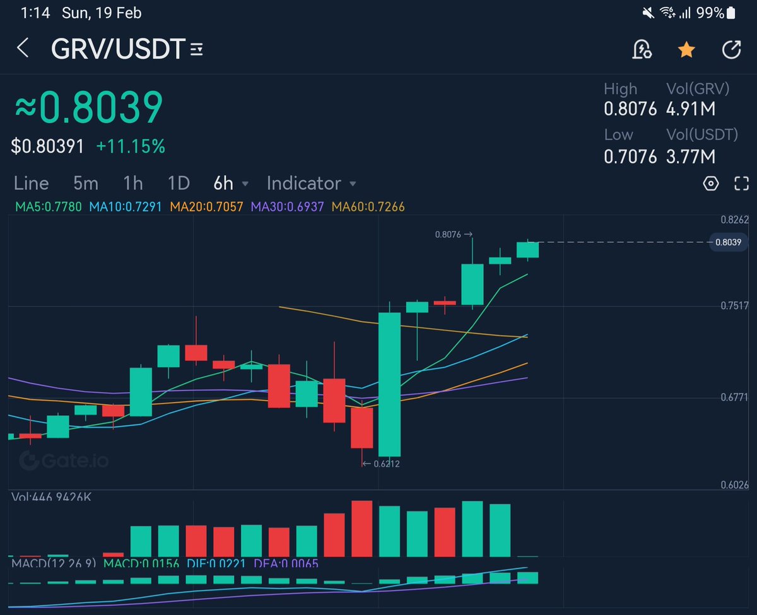Tap the battery indicator in status bar
Screen dimensions: 757x615
pos(731,12)
